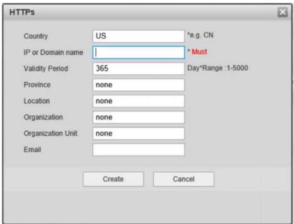
Task: Click the Organization input field
Action: click(x=139, y=117)
